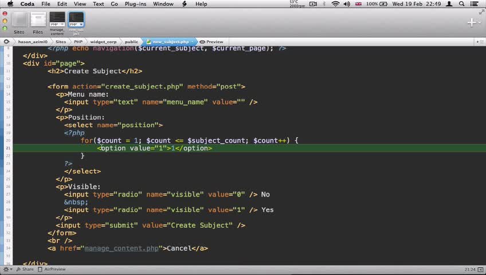Open the Coda application menu
This screenshot has height=275, width=486.
pyautogui.click(x=28, y=4)
